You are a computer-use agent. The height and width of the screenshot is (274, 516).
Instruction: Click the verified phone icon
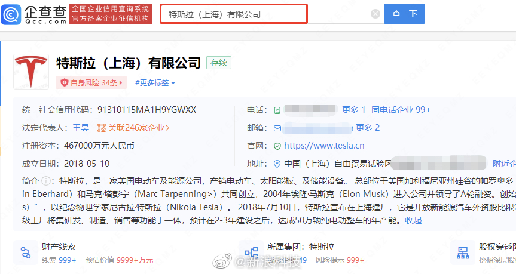(x=277, y=110)
